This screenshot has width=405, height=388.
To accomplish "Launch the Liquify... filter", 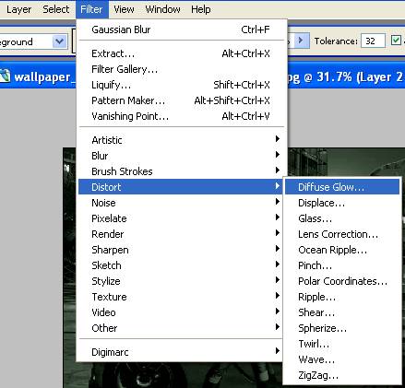I will click(x=181, y=85).
